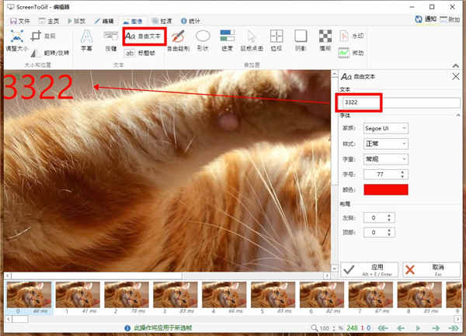Image resolution: width=466 pixels, height=336 pixels.
Task: Open the Mouse Clicks cursor tool
Action: pos(252,40)
